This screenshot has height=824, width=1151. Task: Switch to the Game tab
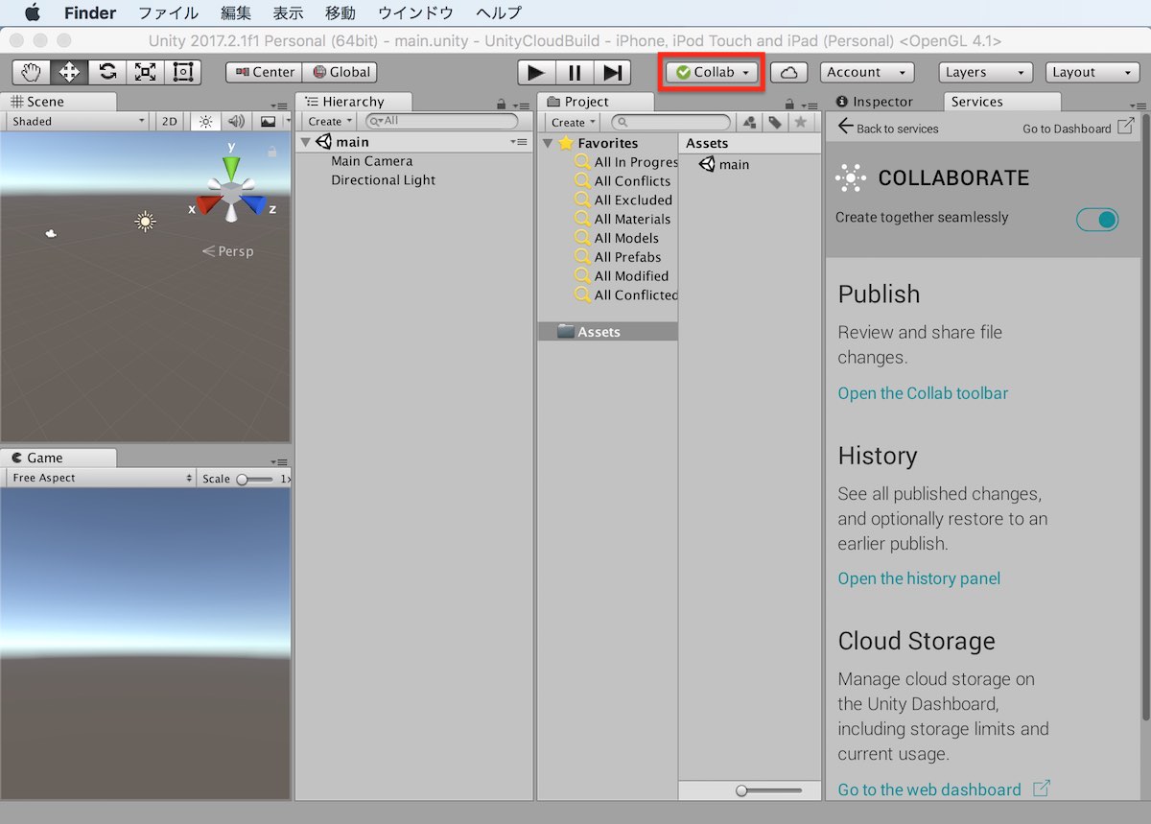[x=59, y=458]
